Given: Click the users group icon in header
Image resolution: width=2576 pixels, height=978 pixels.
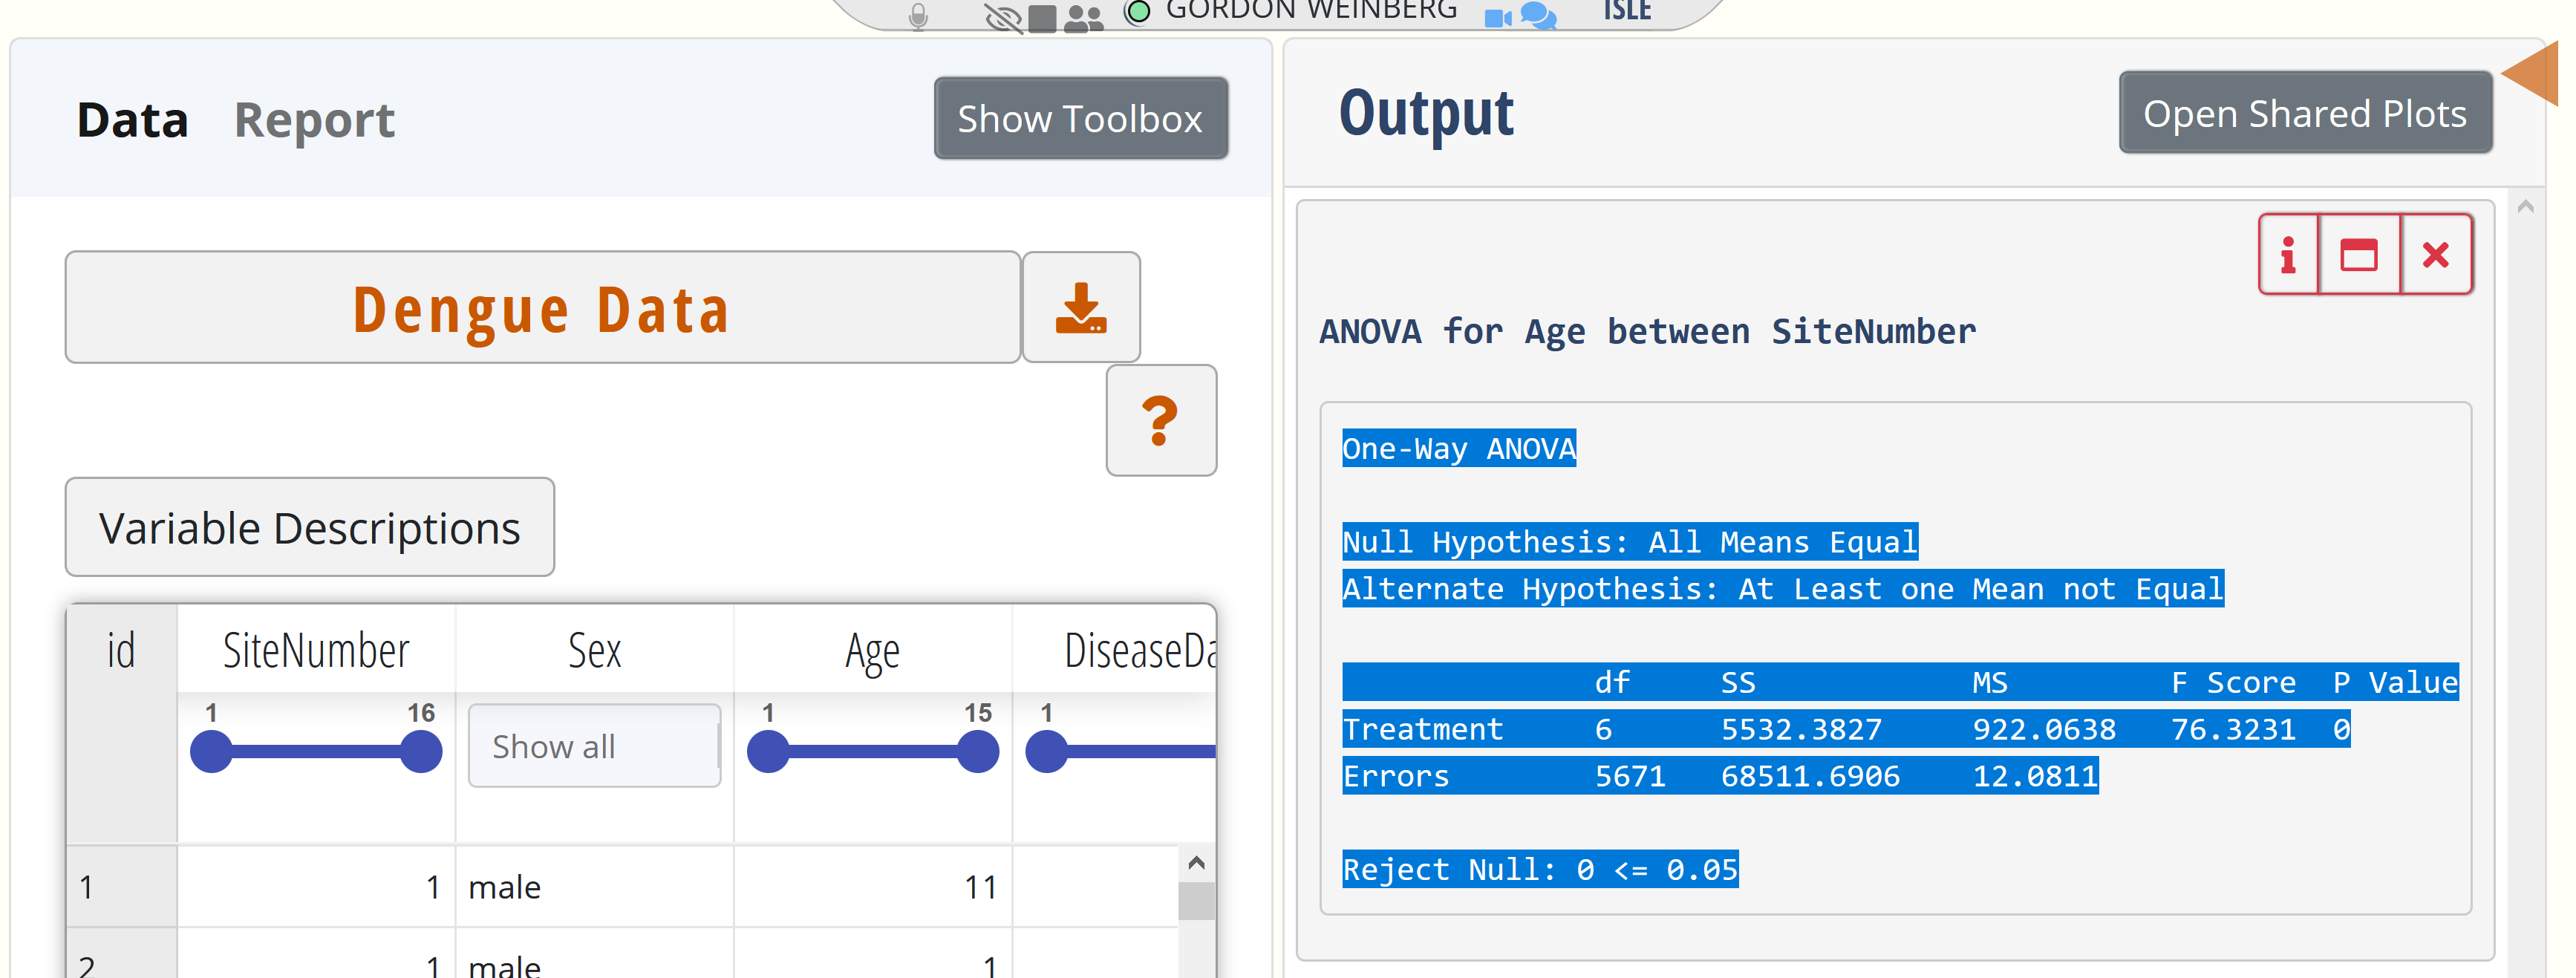Looking at the screenshot, I should tap(1083, 18).
